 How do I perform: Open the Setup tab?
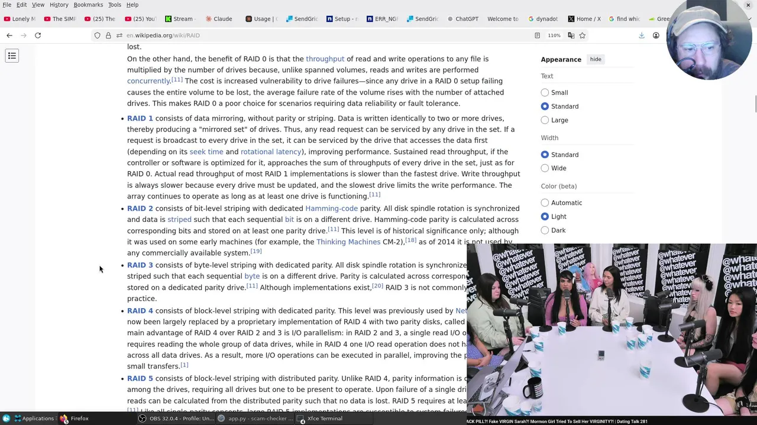tap(342, 19)
